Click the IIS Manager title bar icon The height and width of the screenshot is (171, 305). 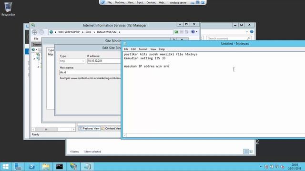(x=33, y=25)
